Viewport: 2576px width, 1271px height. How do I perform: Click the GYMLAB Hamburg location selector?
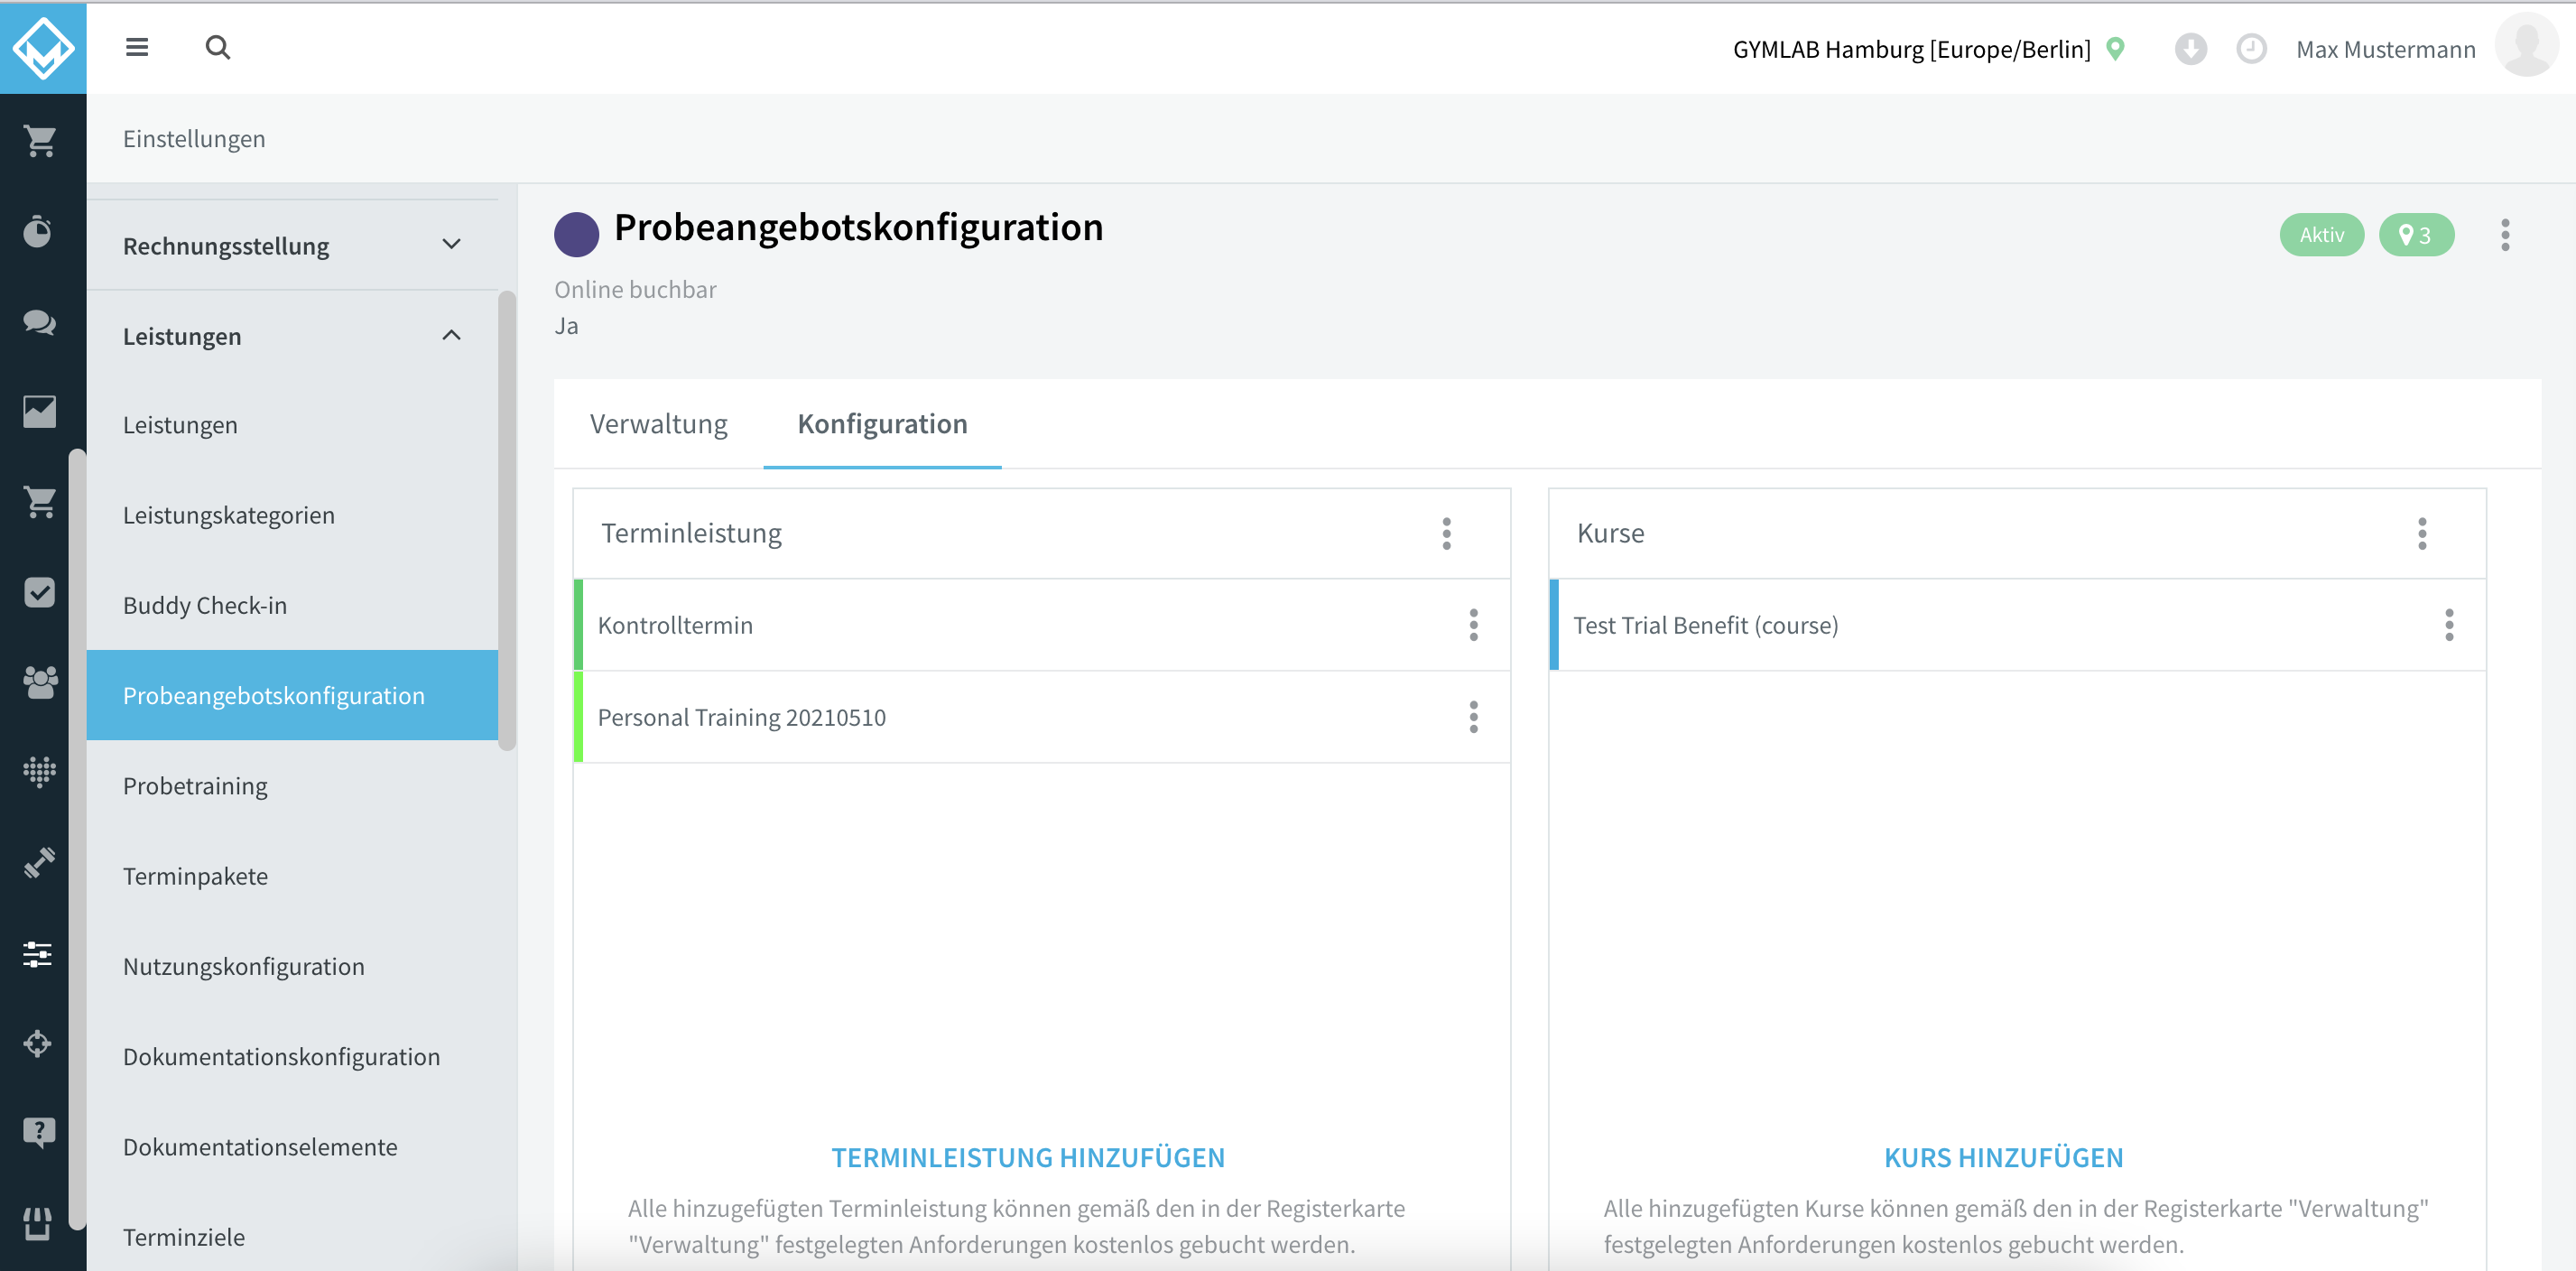pos(1911,49)
